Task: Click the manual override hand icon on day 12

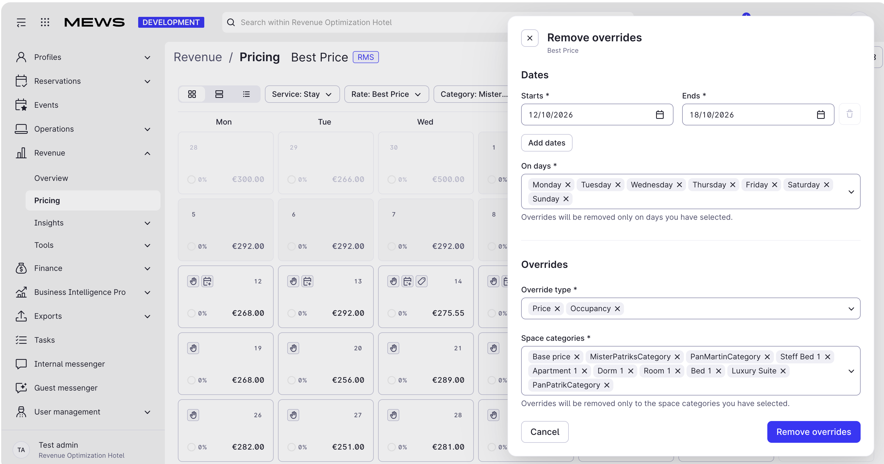Action: [x=193, y=282]
